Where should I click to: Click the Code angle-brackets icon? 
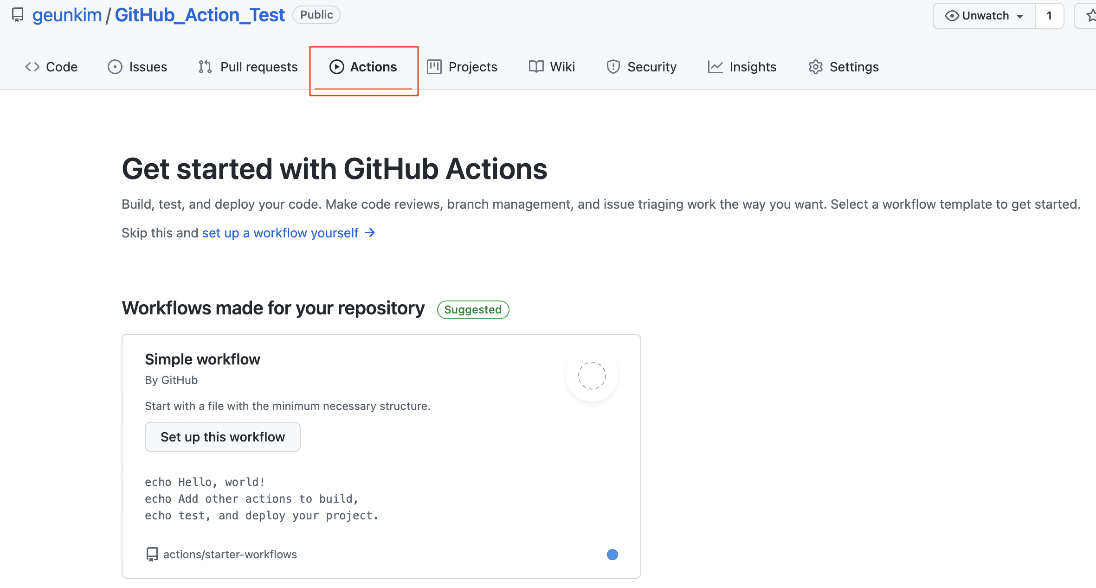click(32, 67)
